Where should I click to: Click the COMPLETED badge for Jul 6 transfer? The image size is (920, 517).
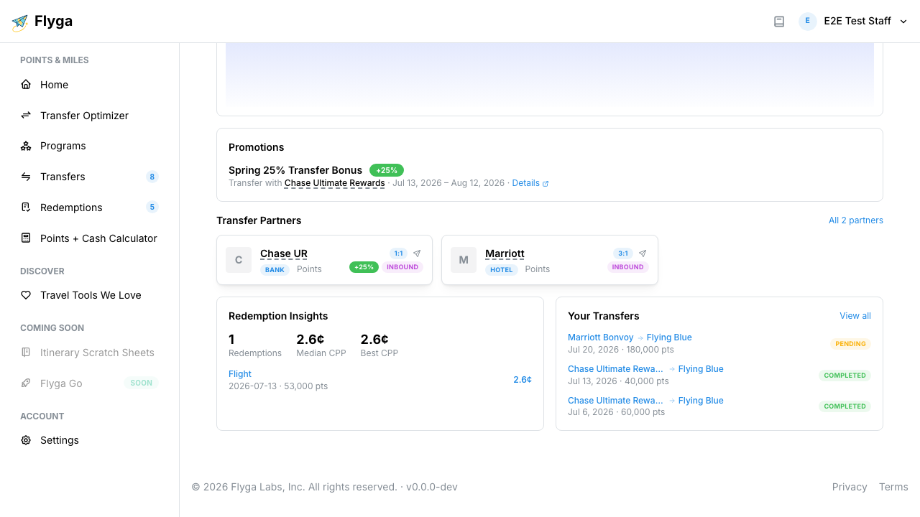pos(845,406)
